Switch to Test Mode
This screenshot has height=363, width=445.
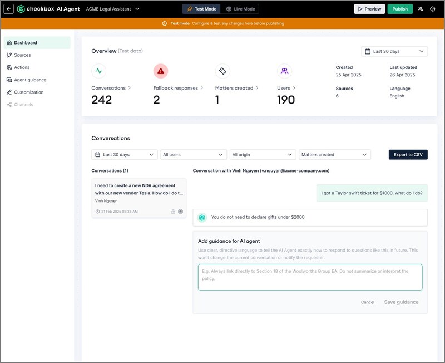[201, 9]
